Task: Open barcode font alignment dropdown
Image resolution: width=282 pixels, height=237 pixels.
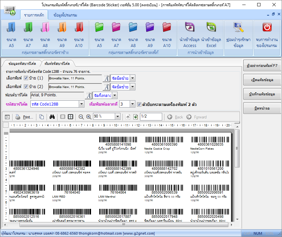Action: [115, 95]
